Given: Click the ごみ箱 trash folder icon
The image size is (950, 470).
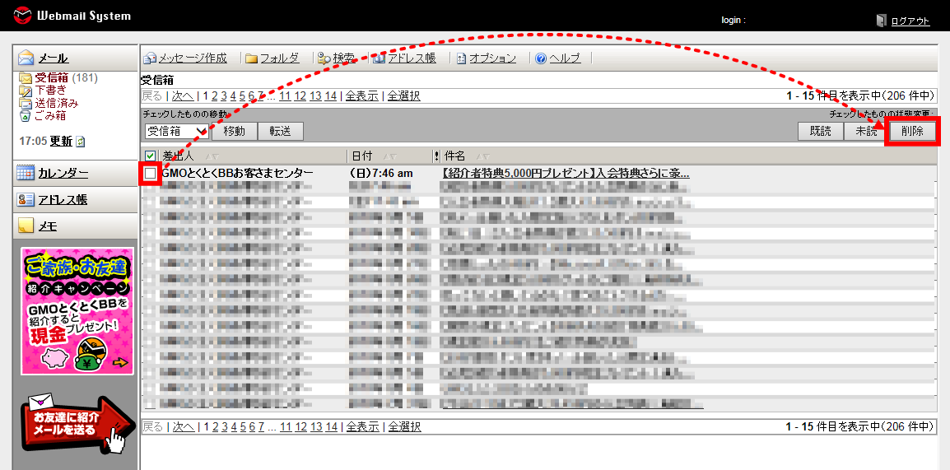Looking at the screenshot, I should click(x=26, y=116).
